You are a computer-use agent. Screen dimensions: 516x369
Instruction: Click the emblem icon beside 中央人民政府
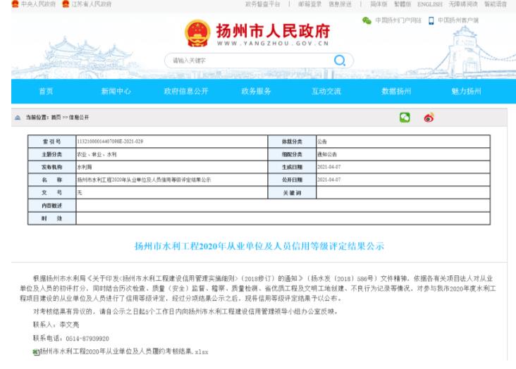[4, 4]
